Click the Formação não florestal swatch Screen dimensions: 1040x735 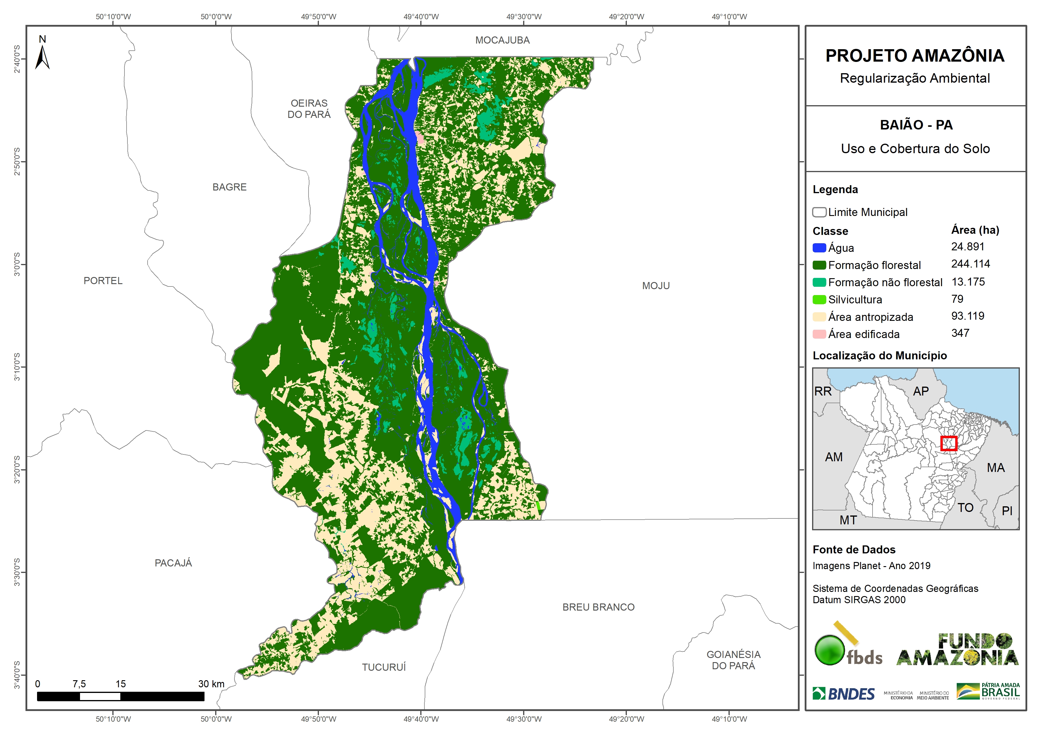(x=819, y=282)
